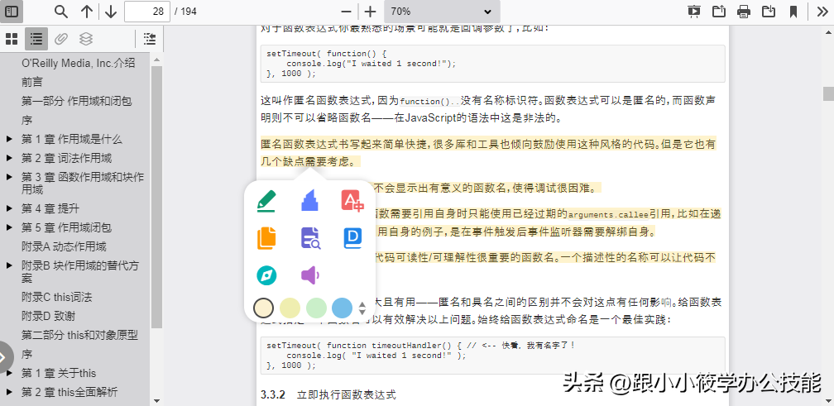The image size is (834, 406).
Task: Click the bookmark icon in toolbar
Action: pos(793,11)
